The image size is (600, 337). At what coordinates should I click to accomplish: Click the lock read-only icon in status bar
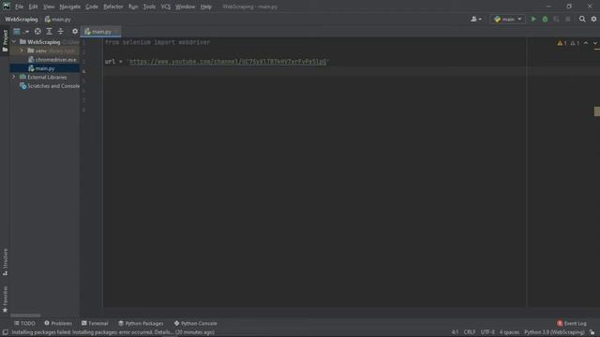pyautogui.click(x=592, y=332)
